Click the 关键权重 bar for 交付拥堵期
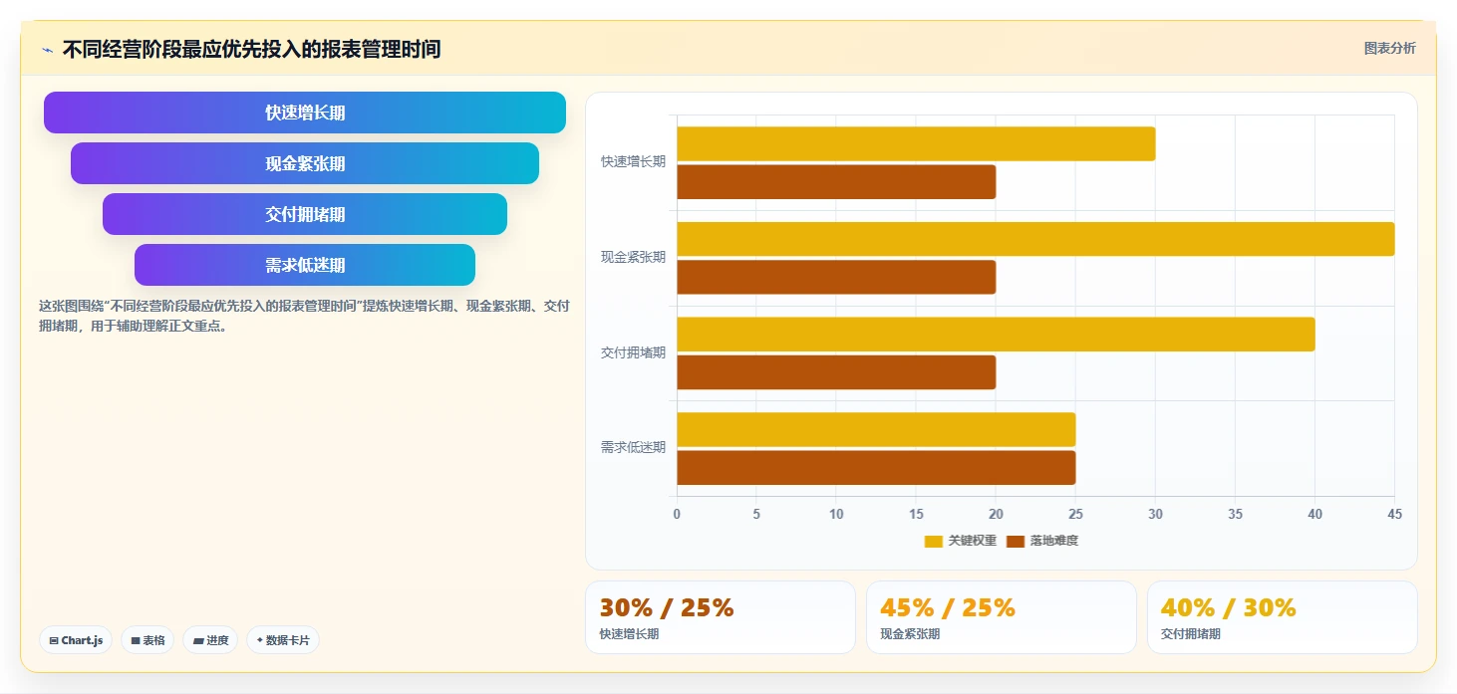Screen dimensions: 1457x694 tap(996, 334)
